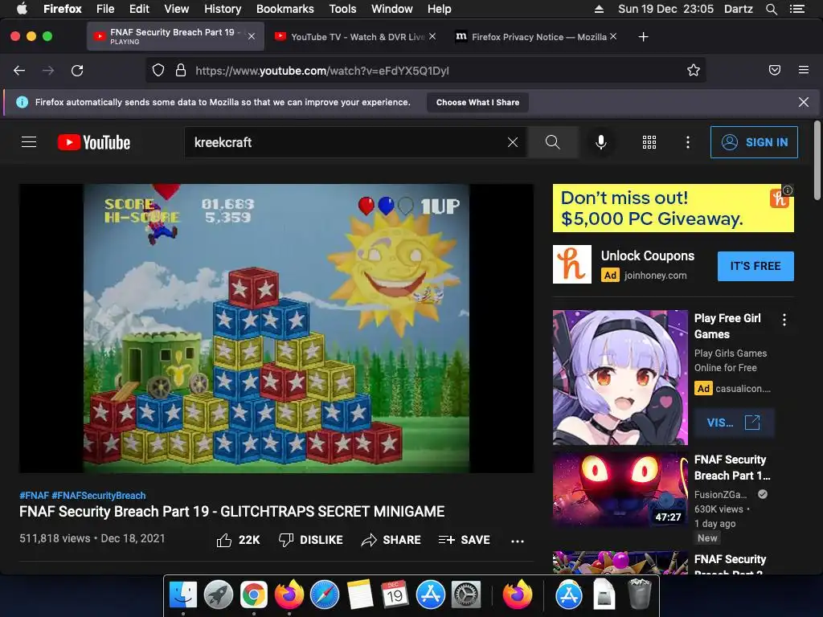823x617 pixels.
Task: Open Chrome from the Dock
Action: pos(253,595)
